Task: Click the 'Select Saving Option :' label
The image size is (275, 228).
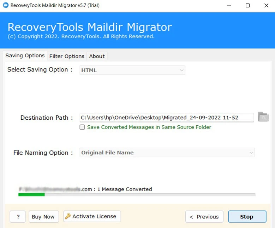Action: 40,70
